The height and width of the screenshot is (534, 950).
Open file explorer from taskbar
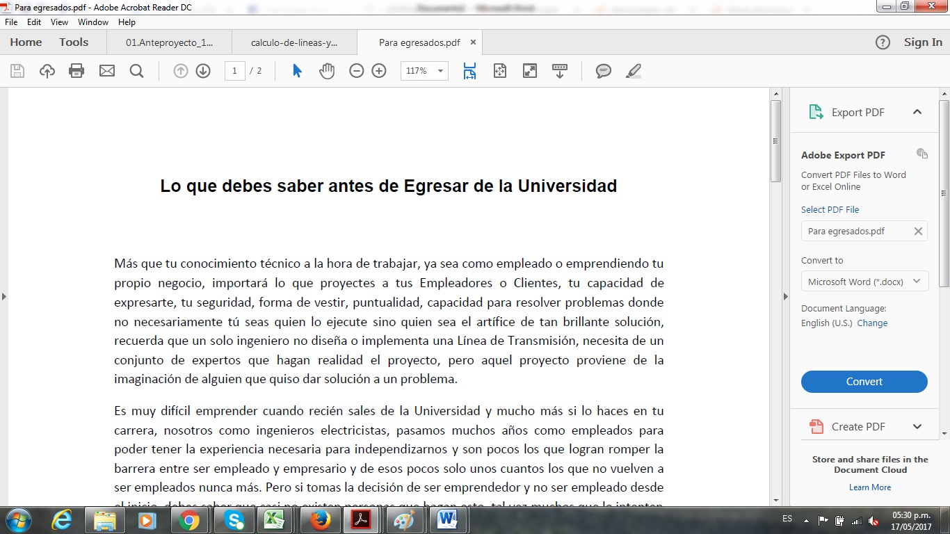click(x=105, y=520)
